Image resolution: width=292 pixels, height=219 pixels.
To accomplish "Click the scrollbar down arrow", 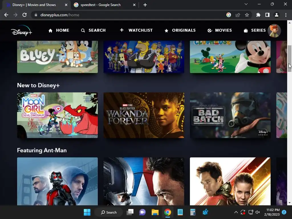I will coord(290,203).
